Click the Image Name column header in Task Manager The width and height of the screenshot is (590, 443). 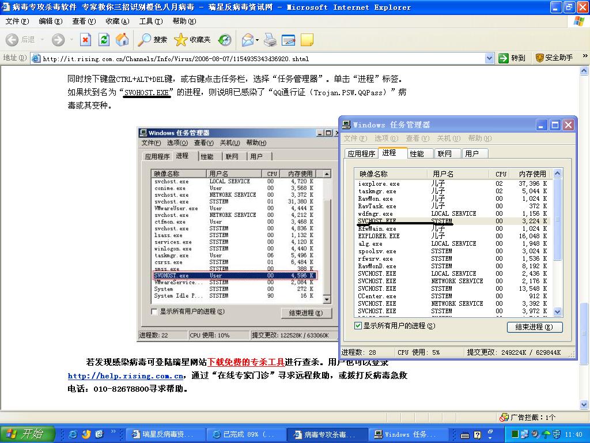click(x=391, y=174)
